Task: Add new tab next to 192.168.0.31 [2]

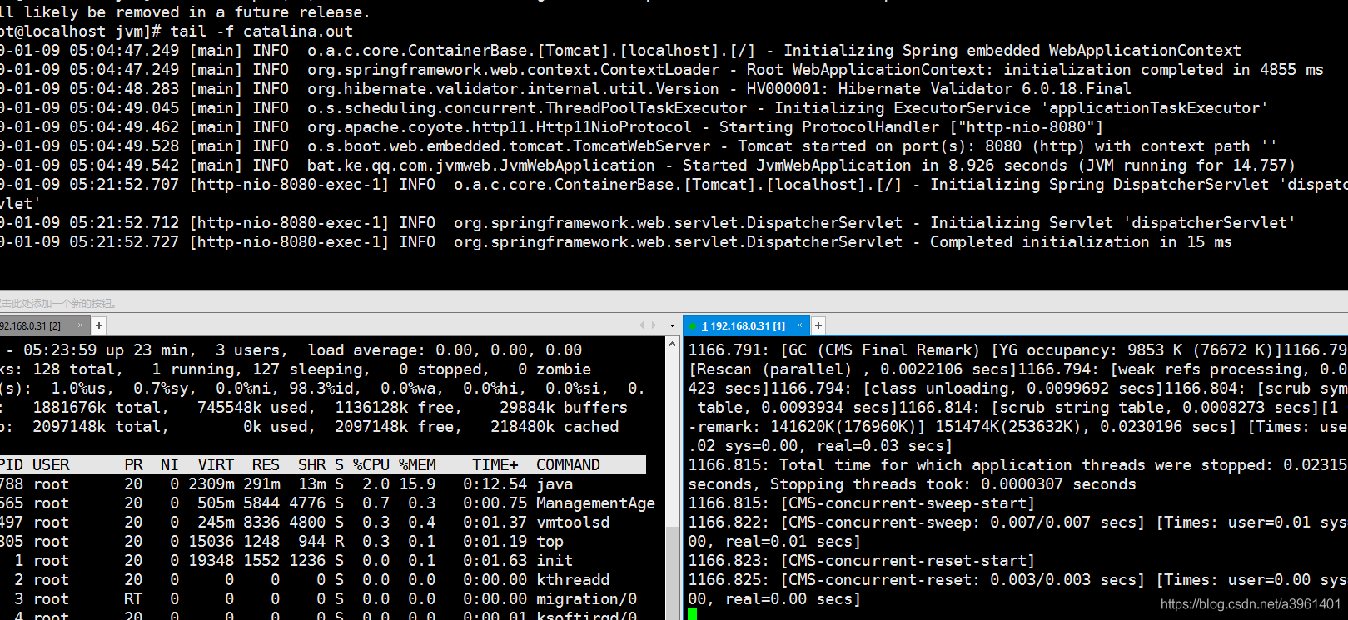Action: [99, 325]
